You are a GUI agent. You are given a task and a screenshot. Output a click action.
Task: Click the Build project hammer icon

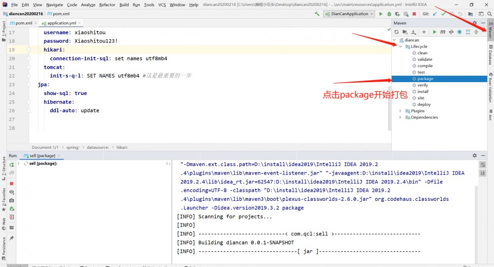(x=317, y=14)
